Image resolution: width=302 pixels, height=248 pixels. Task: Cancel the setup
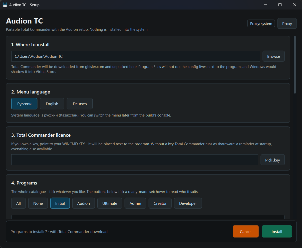point(245,231)
